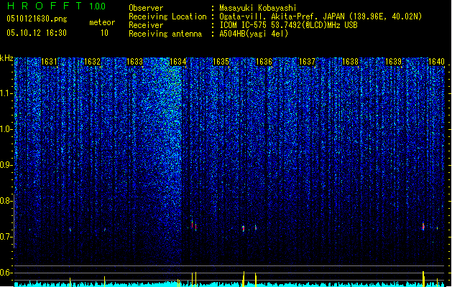This screenshot has width=452, height=287.
Task: Click the 1639 time marker
Action: [394, 62]
